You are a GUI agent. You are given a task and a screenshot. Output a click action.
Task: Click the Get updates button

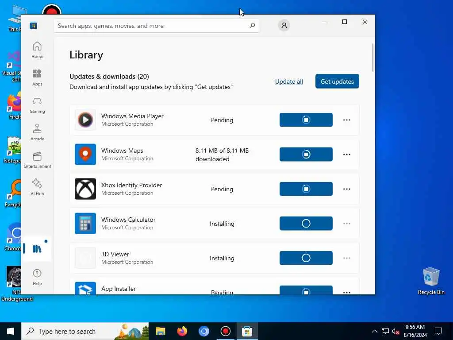tap(337, 81)
